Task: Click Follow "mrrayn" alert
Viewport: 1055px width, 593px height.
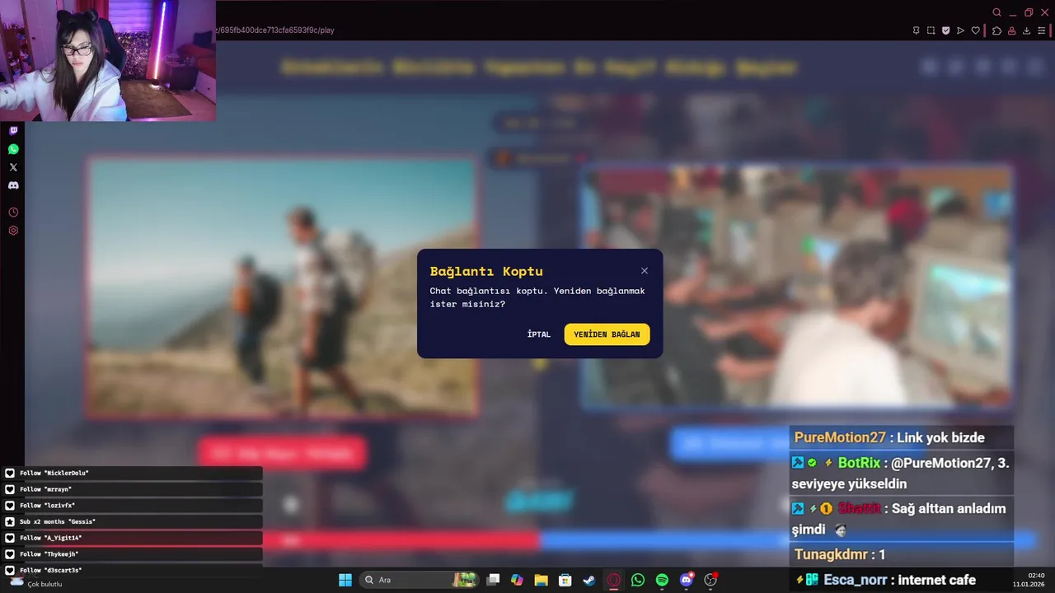Action: tap(132, 489)
